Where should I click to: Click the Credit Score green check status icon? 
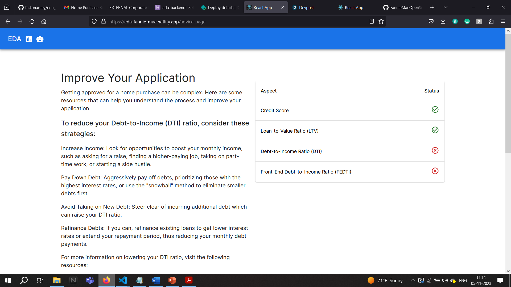tap(435, 109)
